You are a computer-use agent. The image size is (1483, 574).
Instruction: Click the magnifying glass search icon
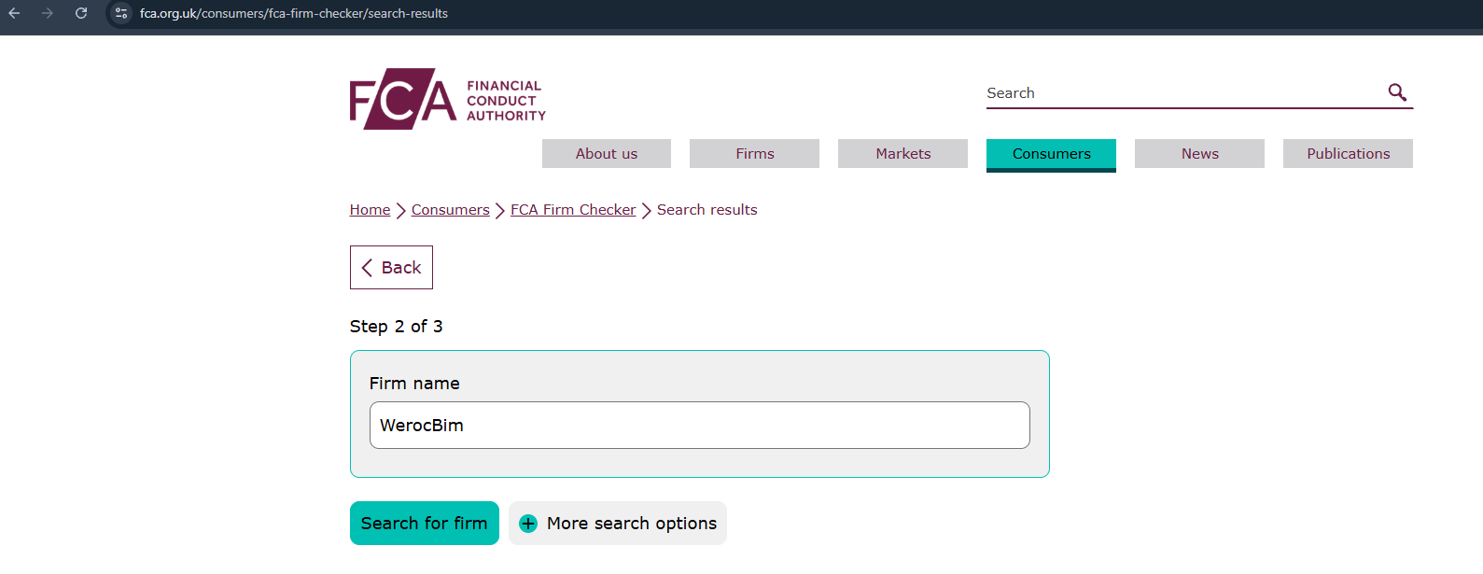tap(1397, 91)
